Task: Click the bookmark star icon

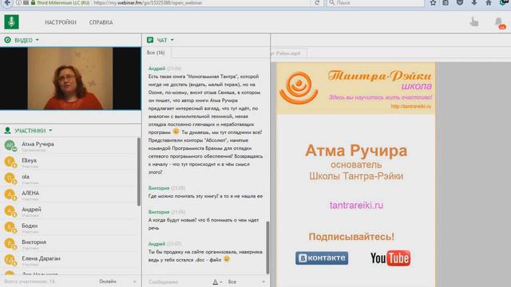Action: click(x=433, y=3)
